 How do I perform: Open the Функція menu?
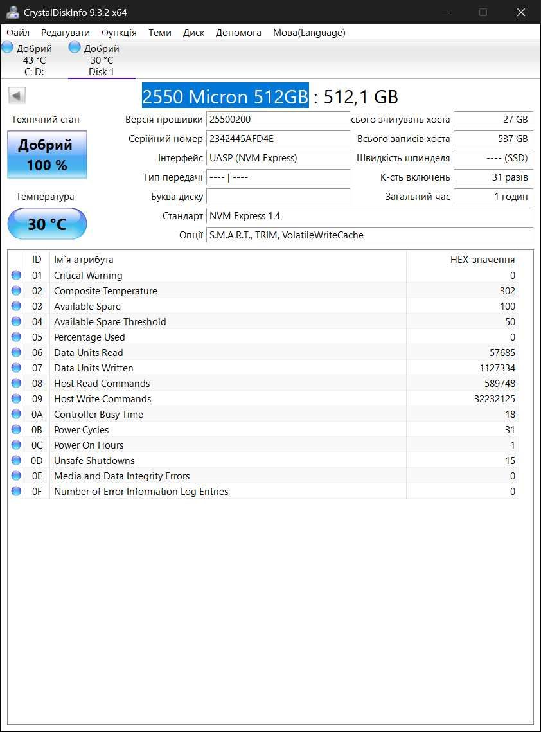point(119,33)
